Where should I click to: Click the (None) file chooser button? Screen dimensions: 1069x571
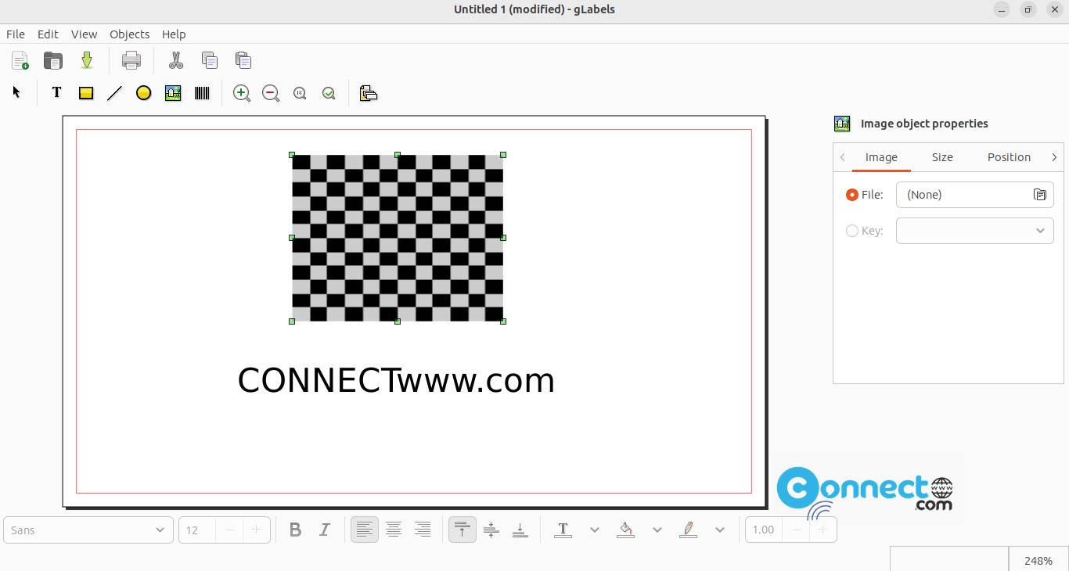(x=975, y=195)
